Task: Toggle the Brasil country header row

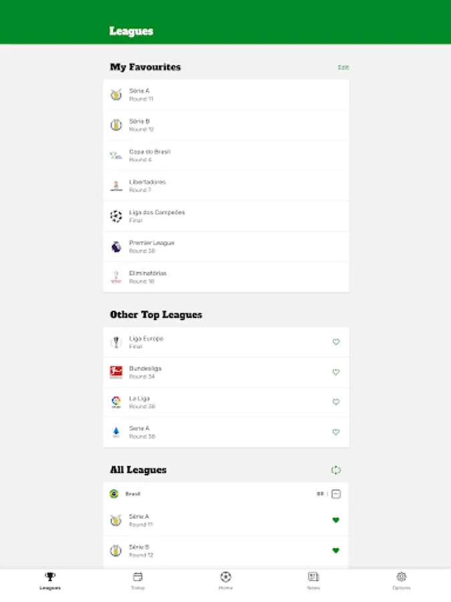Action: [226, 494]
